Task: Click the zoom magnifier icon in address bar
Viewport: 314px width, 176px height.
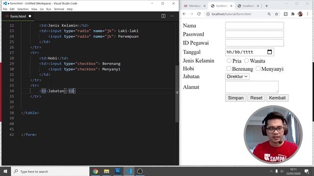Action: click(269, 14)
